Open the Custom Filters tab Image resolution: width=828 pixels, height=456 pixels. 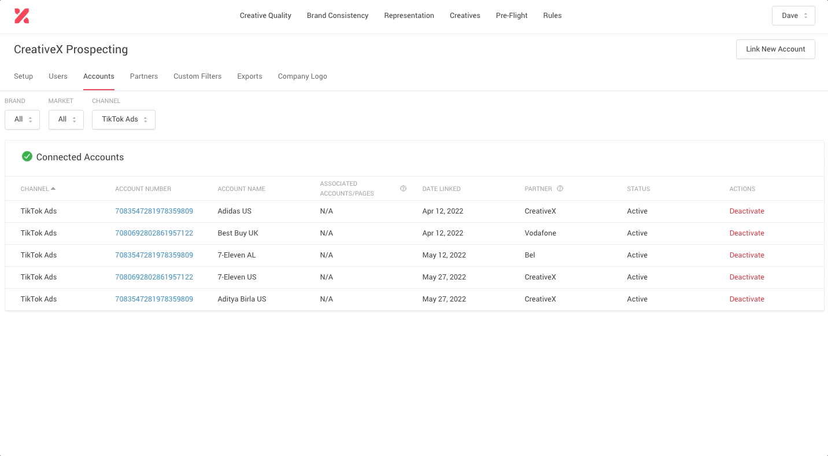[198, 76]
